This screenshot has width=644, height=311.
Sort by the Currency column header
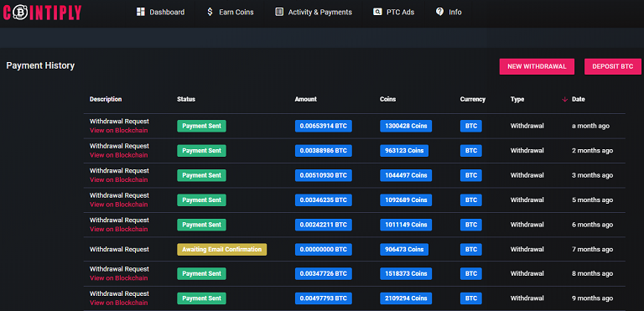[x=473, y=100]
